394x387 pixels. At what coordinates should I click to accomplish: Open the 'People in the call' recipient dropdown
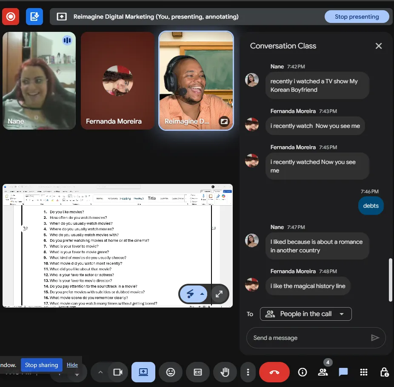coord(306,314)
